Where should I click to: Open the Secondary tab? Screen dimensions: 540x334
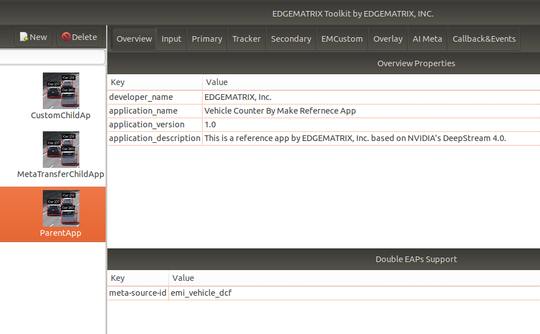point(291,39)
